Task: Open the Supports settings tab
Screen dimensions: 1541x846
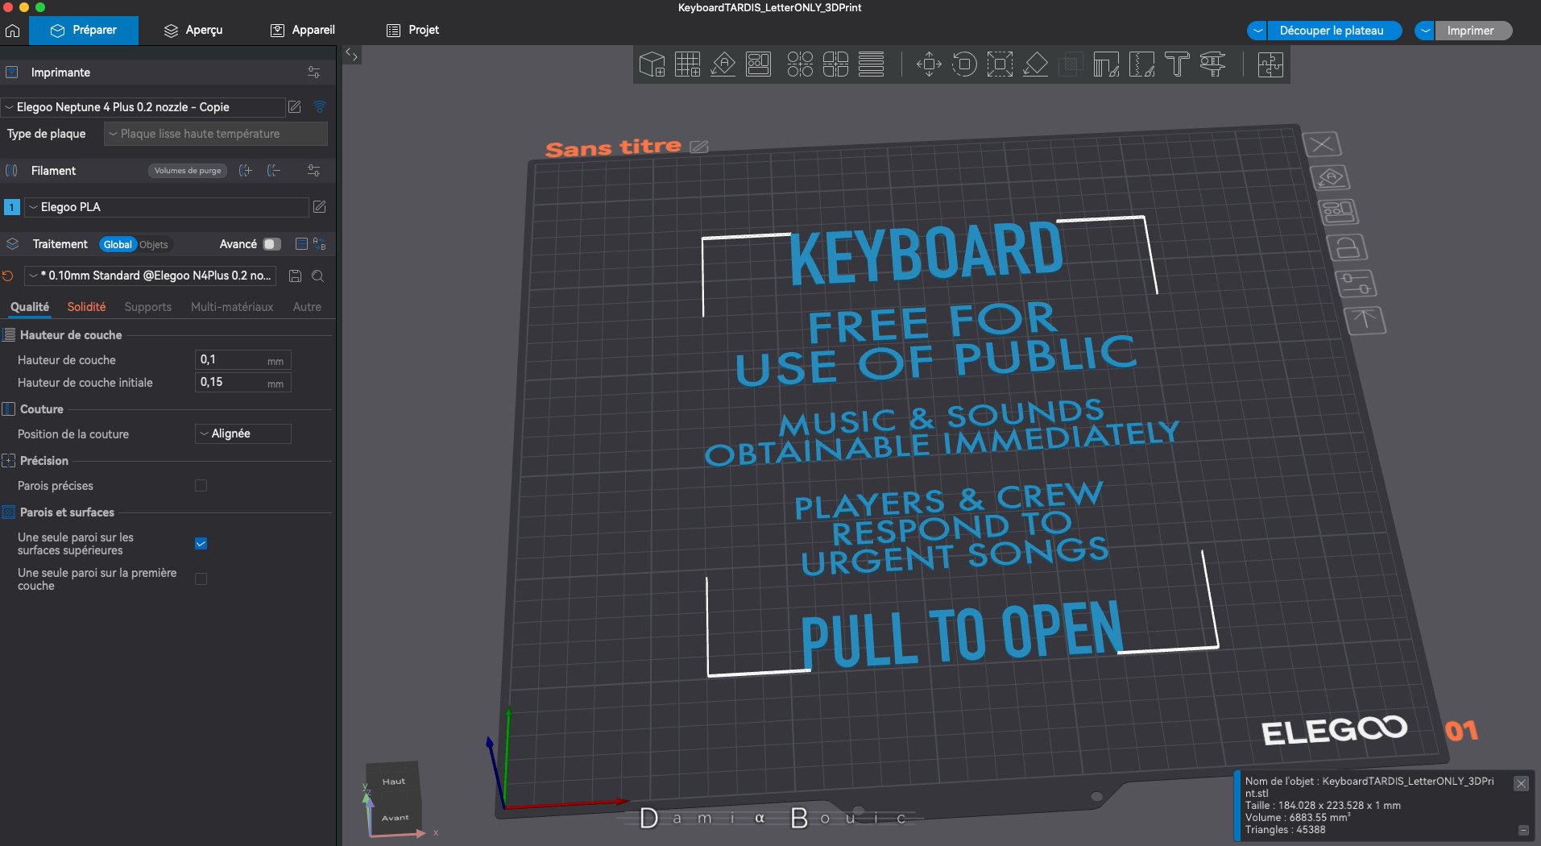Action: (147, 307)
